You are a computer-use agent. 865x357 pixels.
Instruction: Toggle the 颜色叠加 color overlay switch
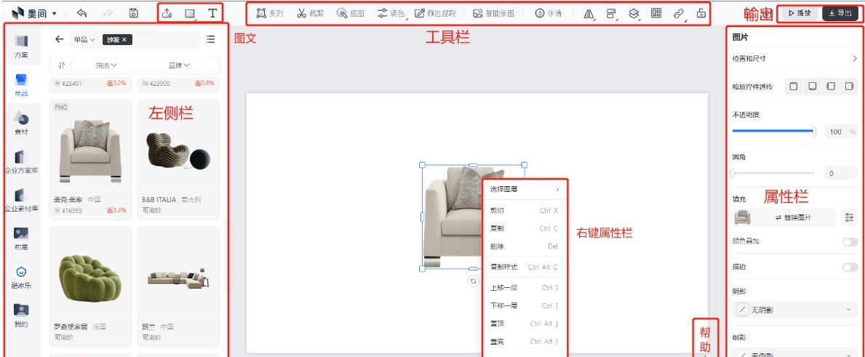(850, 242)
